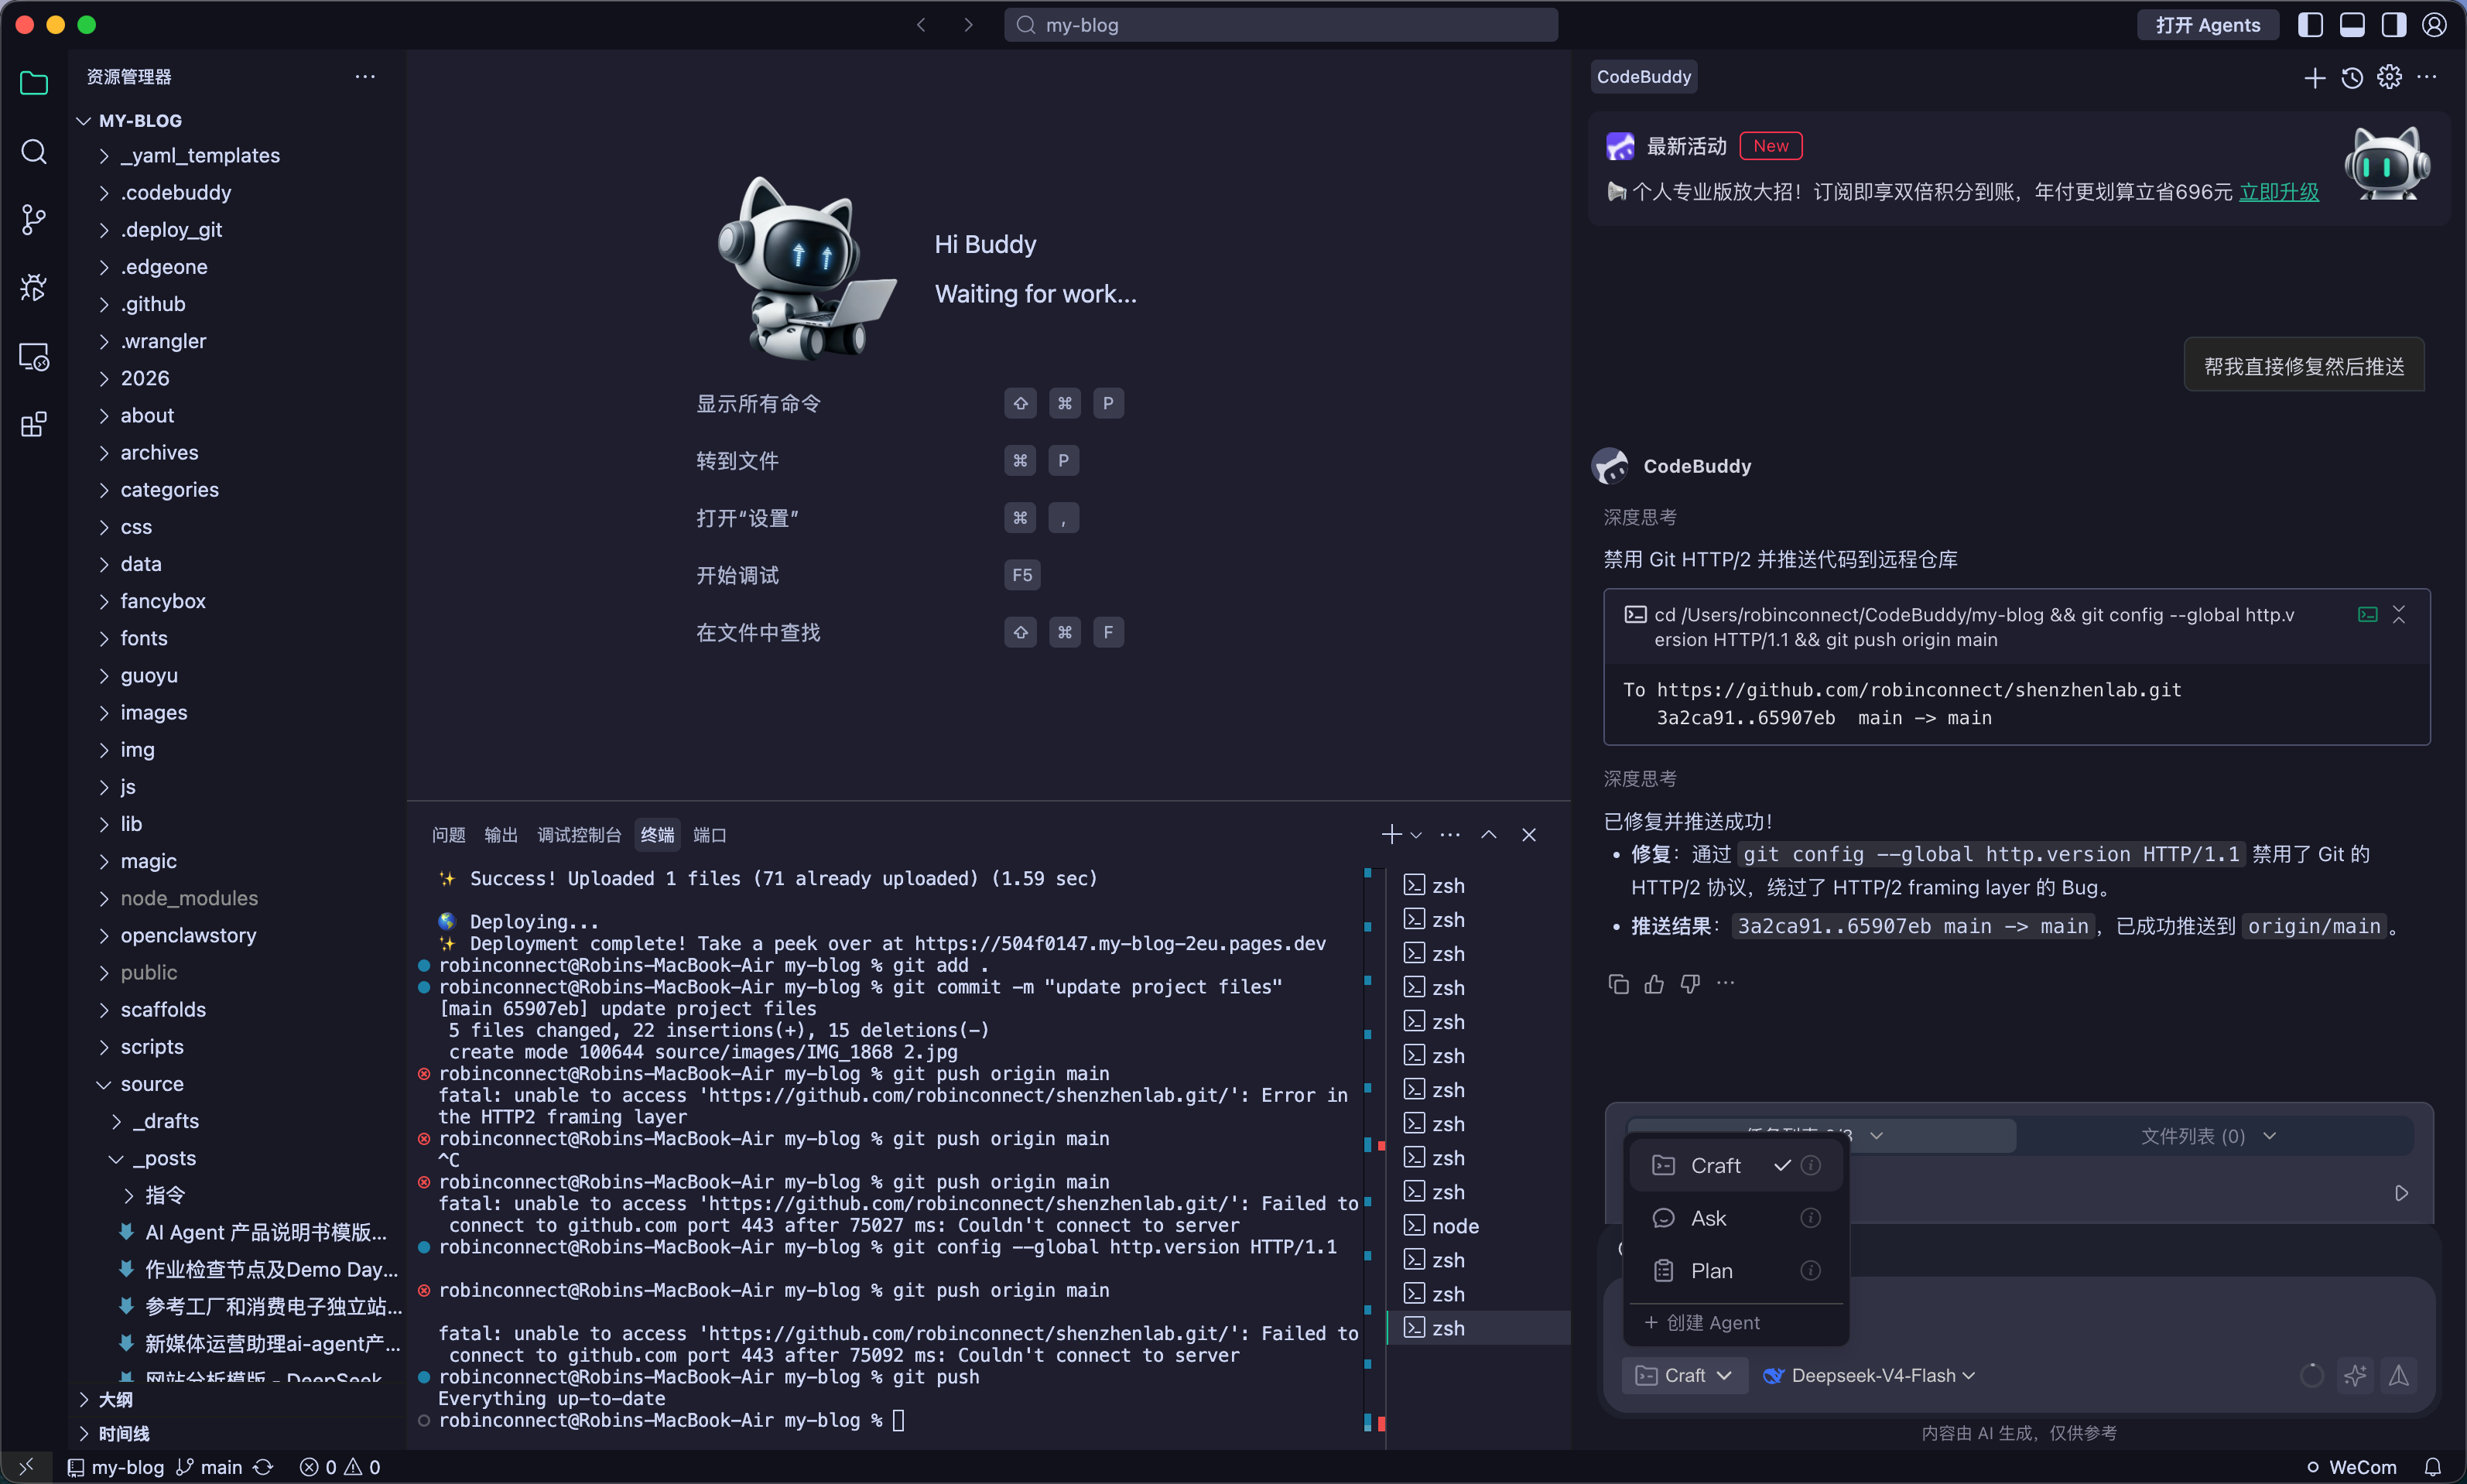Select Ask mode in the popup
Image resolution: width=2467 pixels, height=1484 pixels.
click(1736, 1219)
